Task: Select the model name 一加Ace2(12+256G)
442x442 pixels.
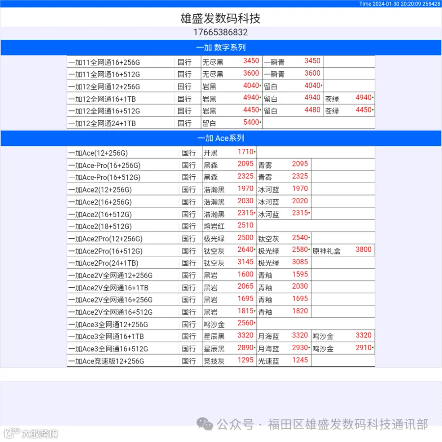Action: pos(100,190)
